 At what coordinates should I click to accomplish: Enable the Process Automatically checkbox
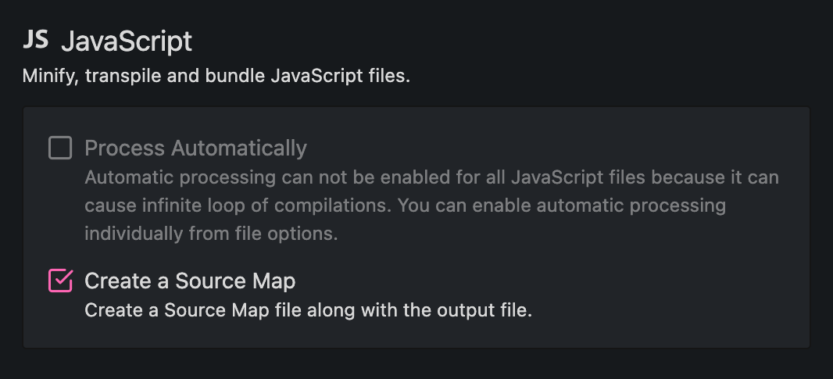pos(60,148)
